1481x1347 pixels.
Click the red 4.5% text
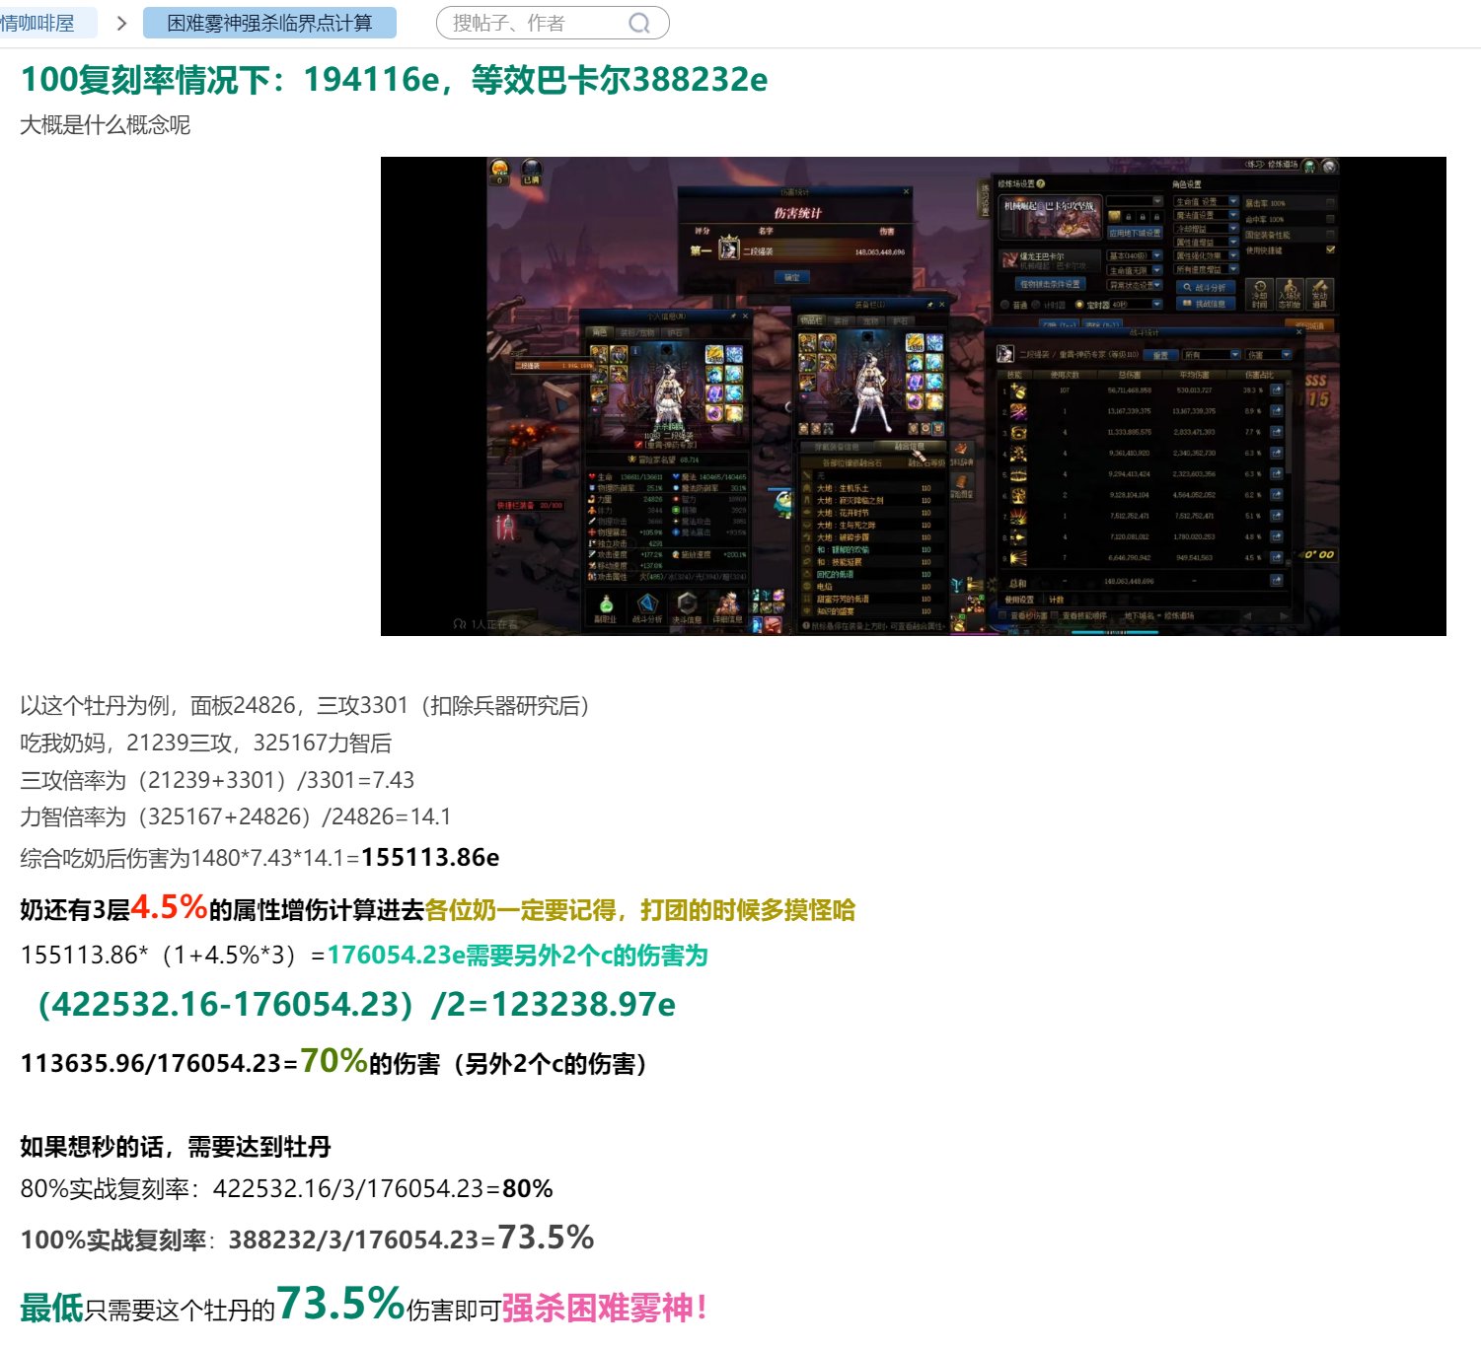point(169,906)
